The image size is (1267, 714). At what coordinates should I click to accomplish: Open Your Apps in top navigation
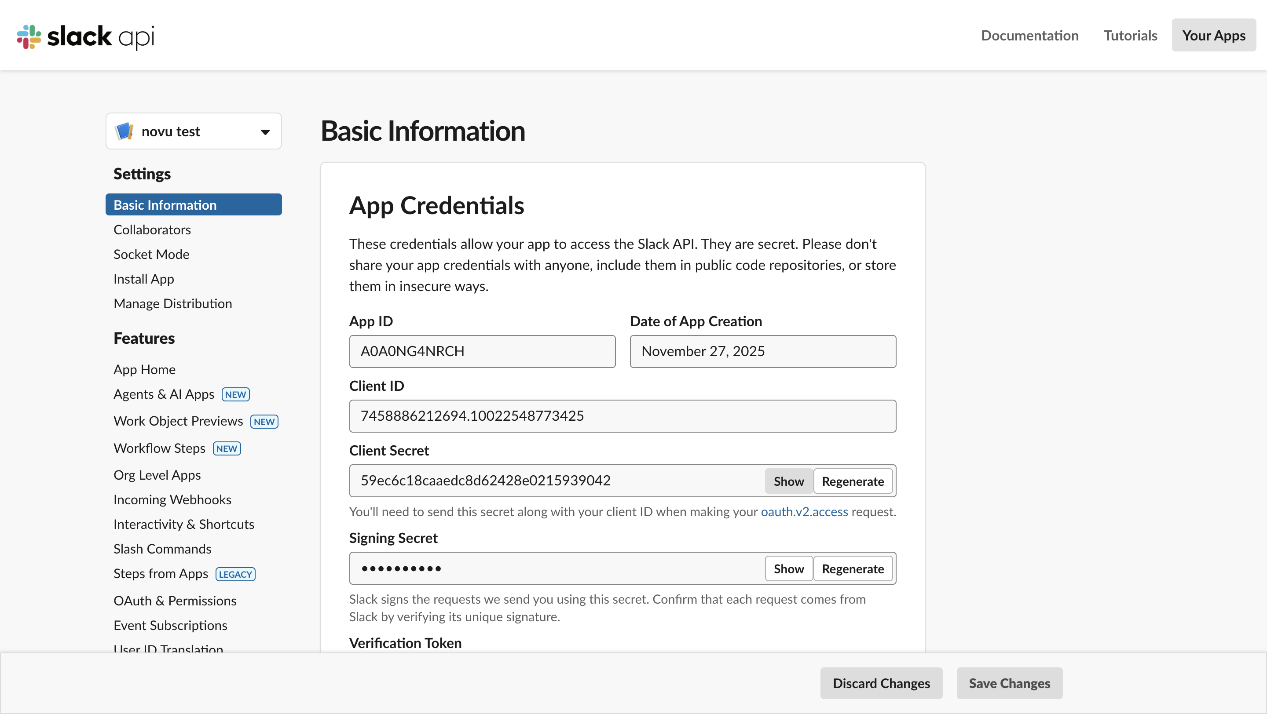point(1213,35)
